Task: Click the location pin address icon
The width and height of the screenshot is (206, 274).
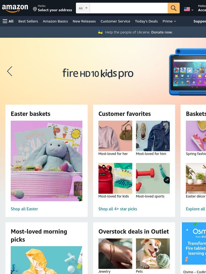Action: 35,9
